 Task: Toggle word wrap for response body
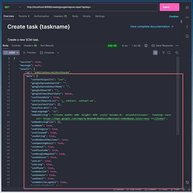point(155,53)
